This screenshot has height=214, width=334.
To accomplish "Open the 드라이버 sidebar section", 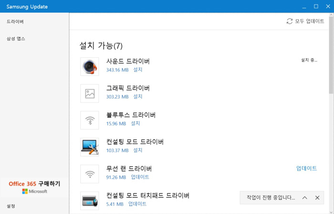I will tap(16, 22).
